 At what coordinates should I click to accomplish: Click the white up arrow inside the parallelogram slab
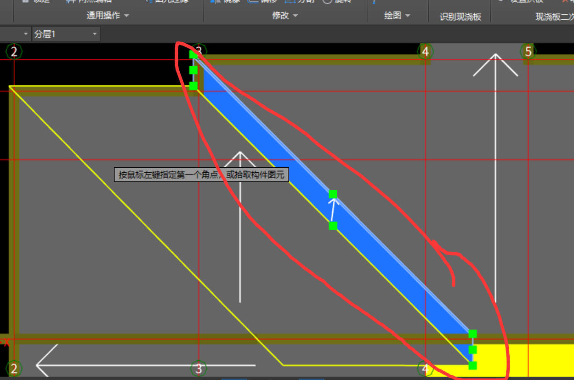click(240, 227)
